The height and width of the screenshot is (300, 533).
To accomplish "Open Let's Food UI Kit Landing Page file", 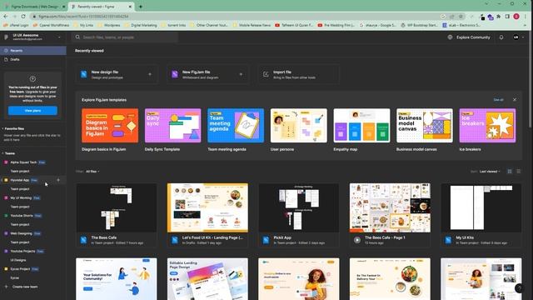I will [207, 215].
